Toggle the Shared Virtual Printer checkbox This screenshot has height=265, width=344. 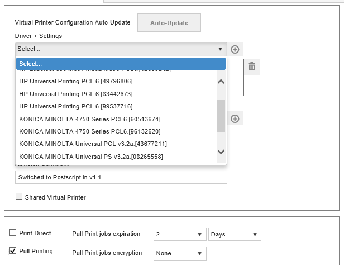pyautogui.click(x=19, y=197)
